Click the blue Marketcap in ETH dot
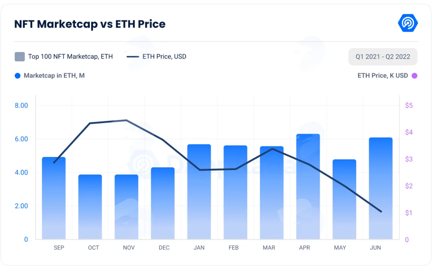 18,76
